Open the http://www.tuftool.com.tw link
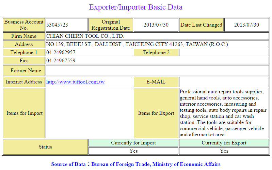 point(75,82)
